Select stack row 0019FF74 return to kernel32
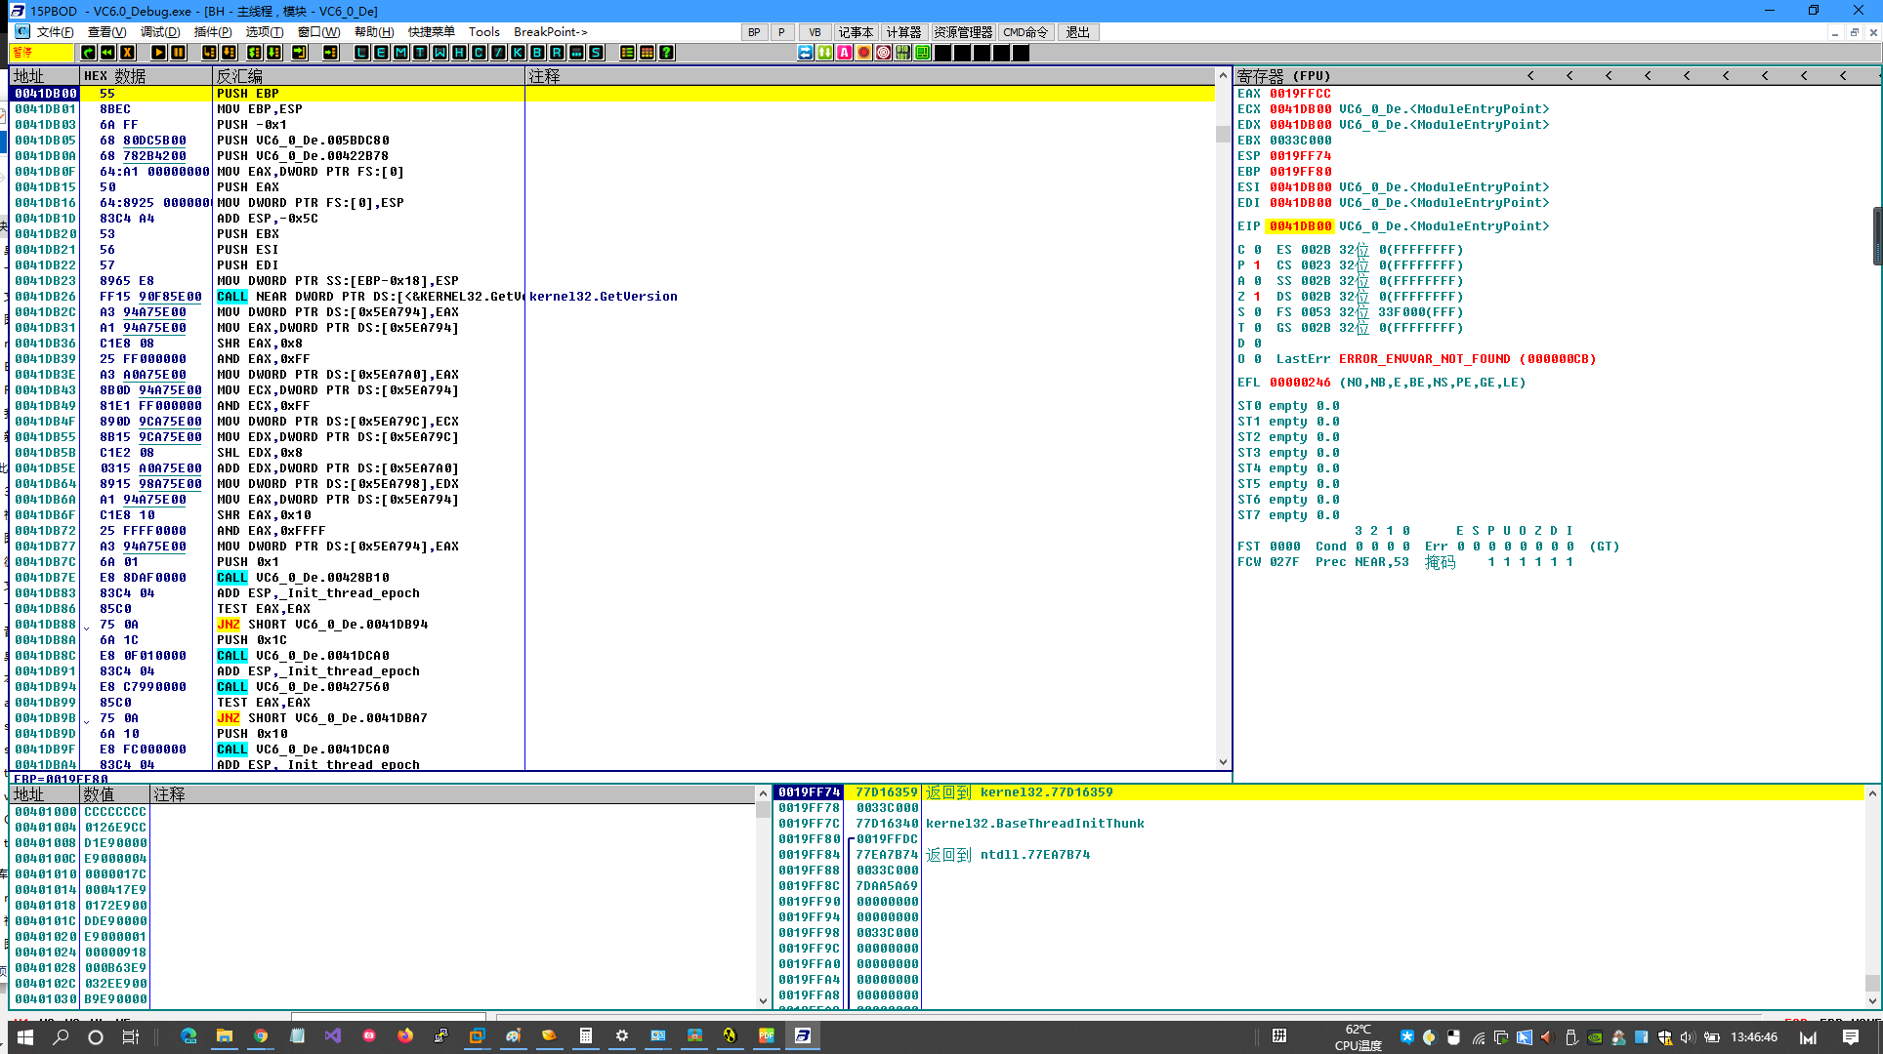Image resolution: width=1883 pixels, height=1054 pixels. 1319,792
